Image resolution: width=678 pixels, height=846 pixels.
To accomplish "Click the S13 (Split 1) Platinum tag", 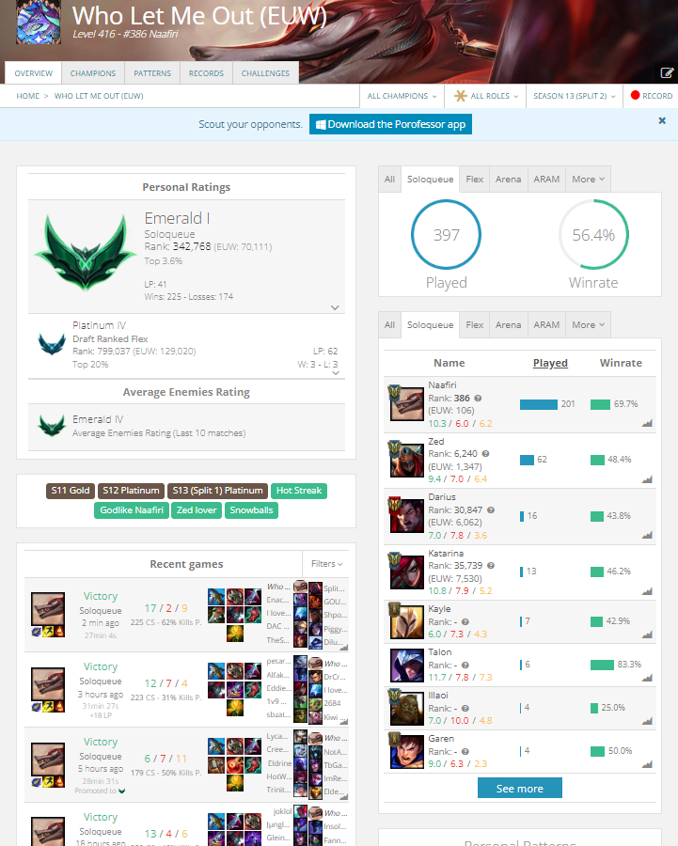I will tap(217, 491).
